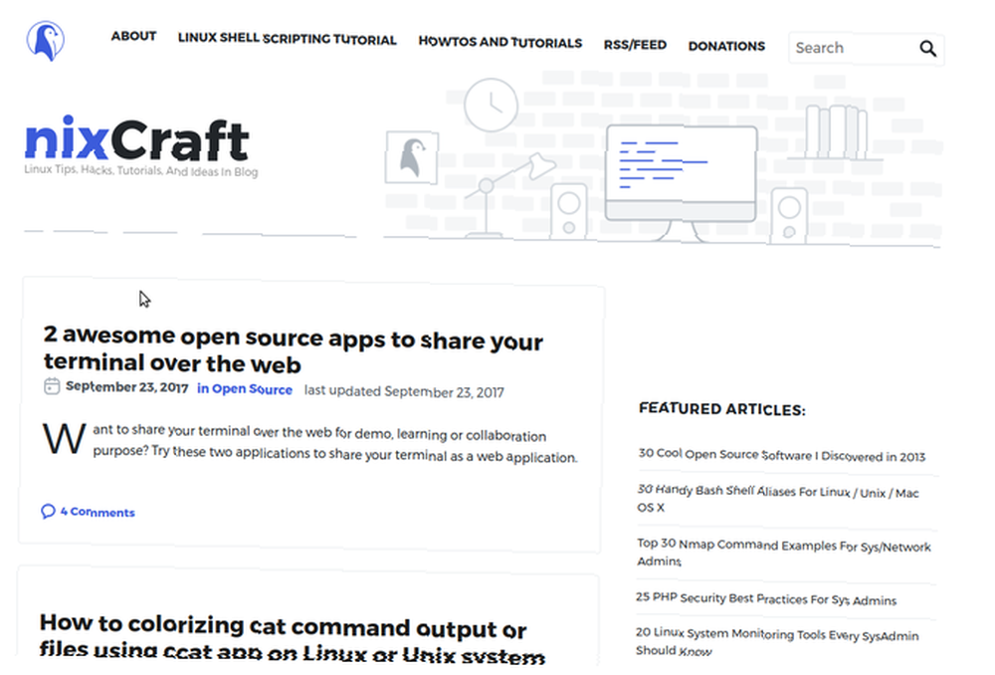Click the tagline 'Linux Tips, Hacks, Tutorials, And Ideas In Blog'
The image size is (995, 675).
141,170
